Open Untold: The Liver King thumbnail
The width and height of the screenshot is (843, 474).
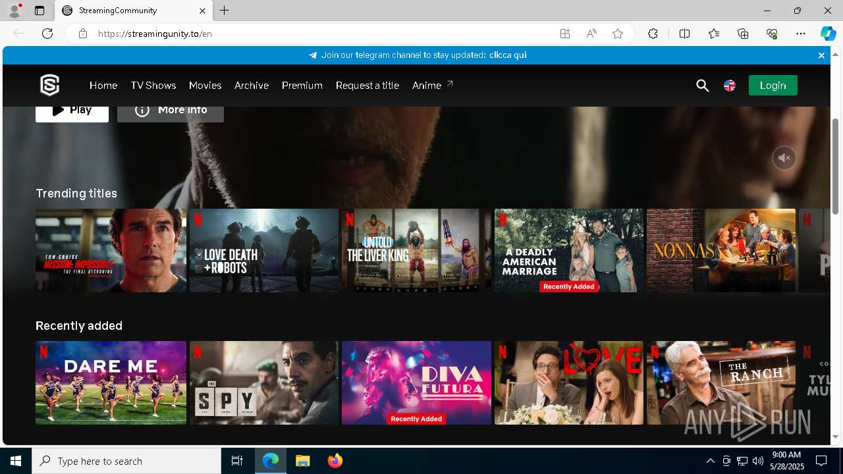416,250
